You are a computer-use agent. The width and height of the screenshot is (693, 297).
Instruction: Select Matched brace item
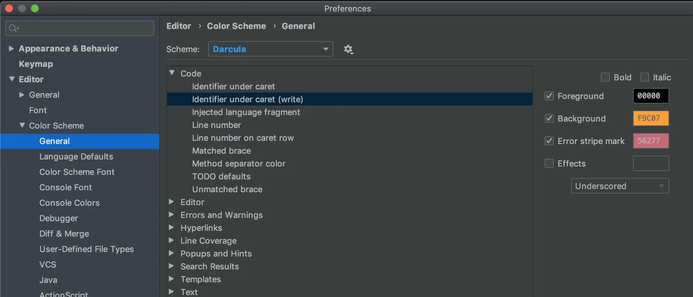pos(221,151)
